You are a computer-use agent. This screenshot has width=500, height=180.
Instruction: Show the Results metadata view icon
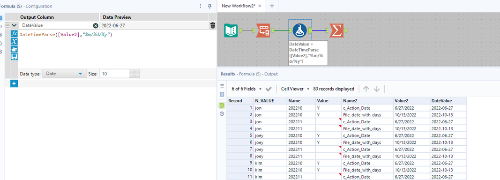pyautogui.click(x=222, y=95)
